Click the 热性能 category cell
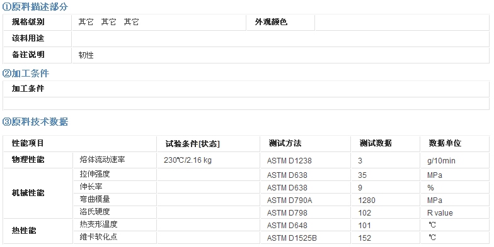494x247 pixels. pyautogui.click(x=38, y=231)
